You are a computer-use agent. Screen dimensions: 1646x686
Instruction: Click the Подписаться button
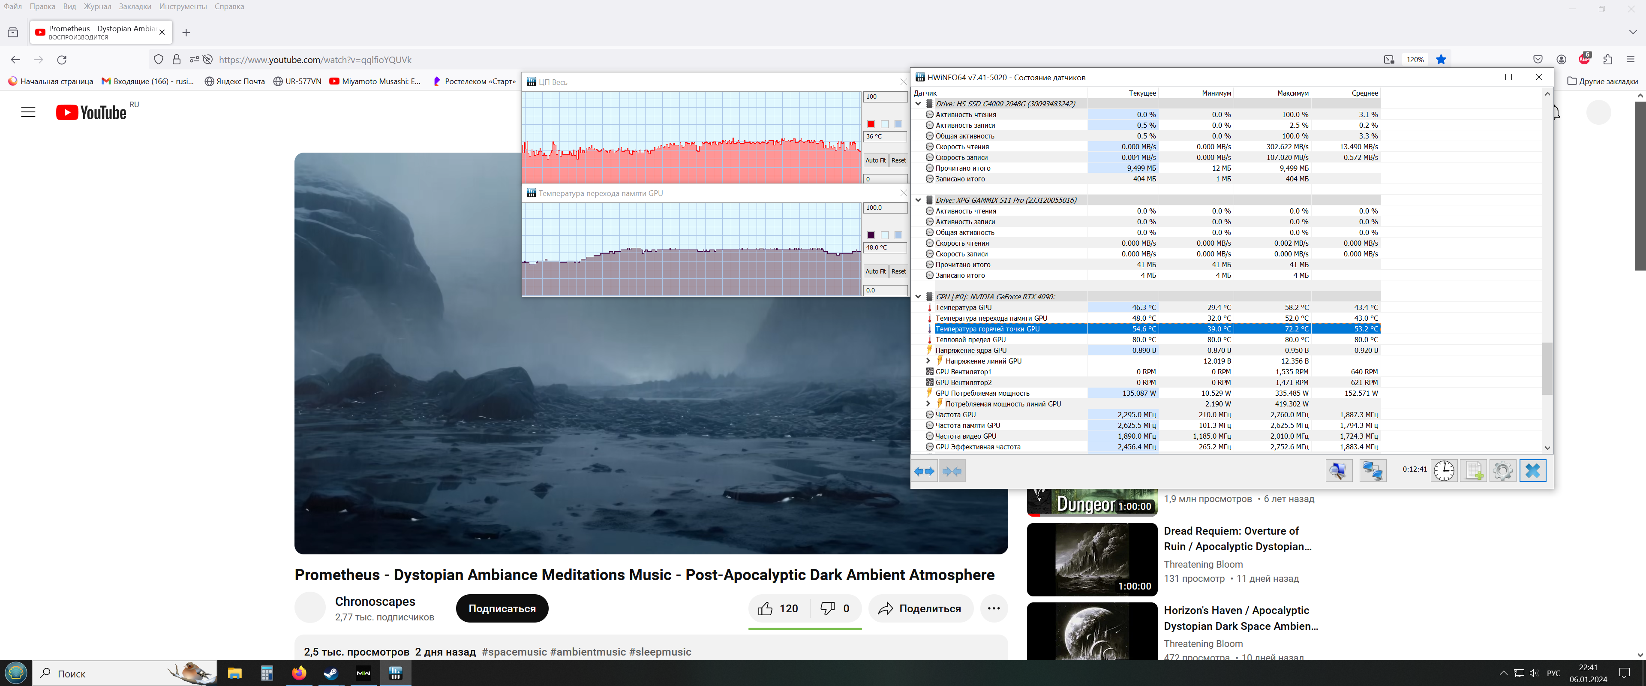(502, 609)
